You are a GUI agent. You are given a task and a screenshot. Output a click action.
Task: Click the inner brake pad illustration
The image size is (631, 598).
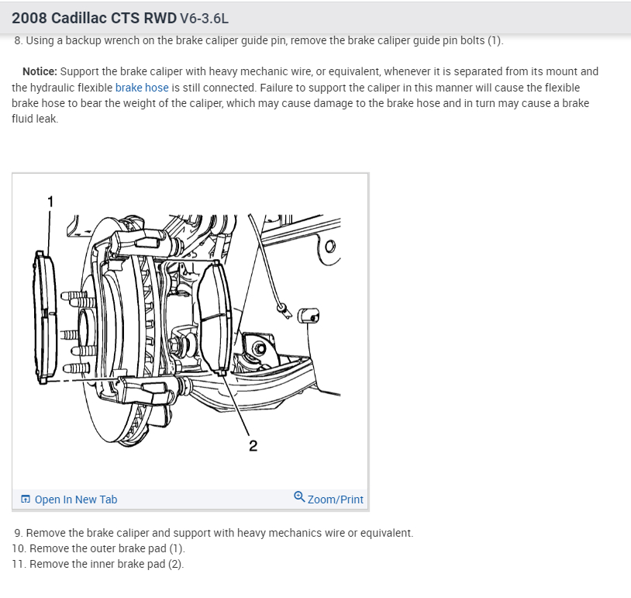216,318
